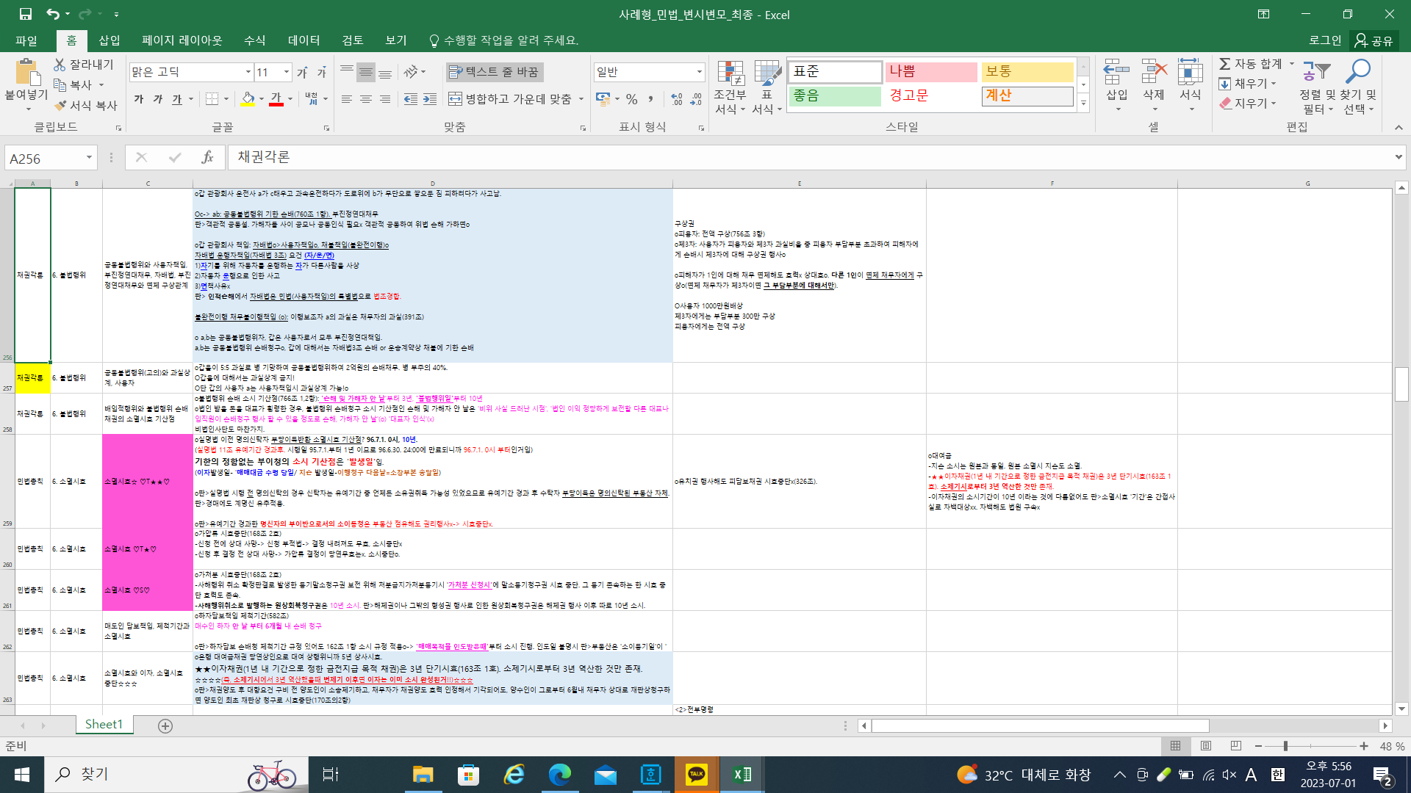
Task: Toggle Wrap Text (텍스트 줄 바꿈)
Action: 494,71
